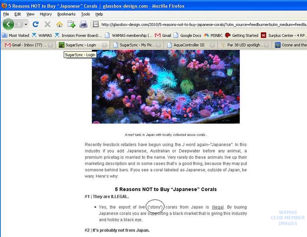Open the Getting Started bookmark
This screenshot has height=237, width=307.
(242, 35)
